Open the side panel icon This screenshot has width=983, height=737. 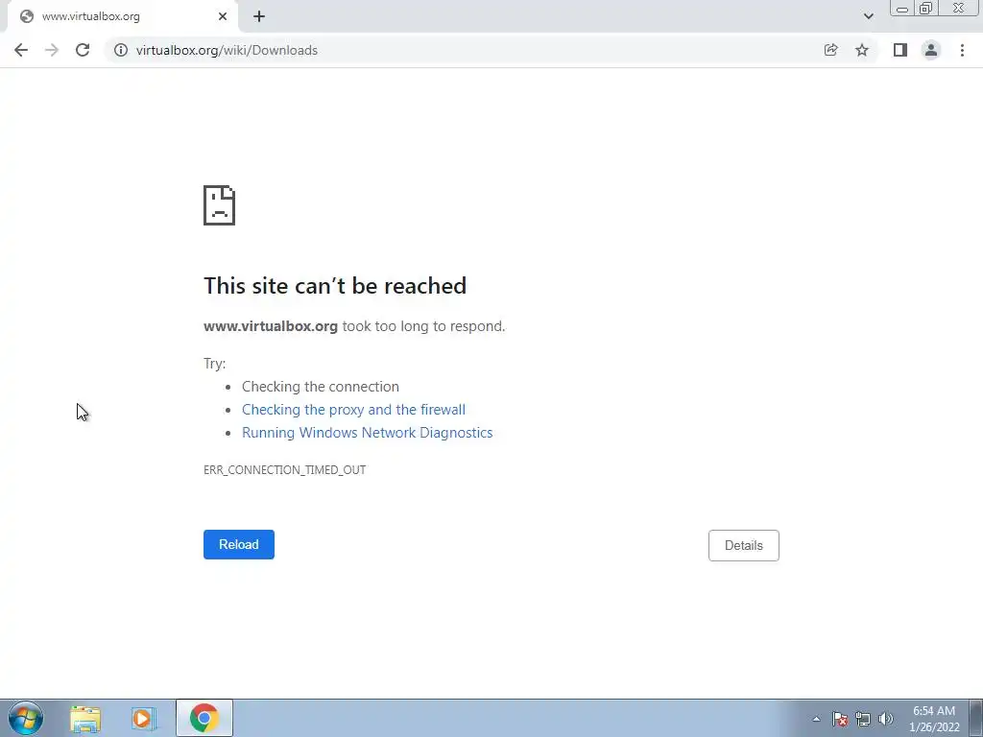(x=900, y=50)
